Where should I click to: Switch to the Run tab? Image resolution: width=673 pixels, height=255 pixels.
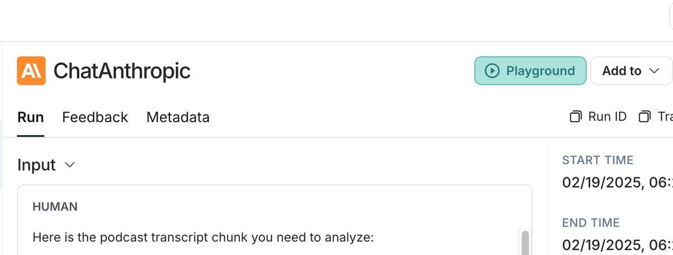pyautogui.click(x=30, y=117)
